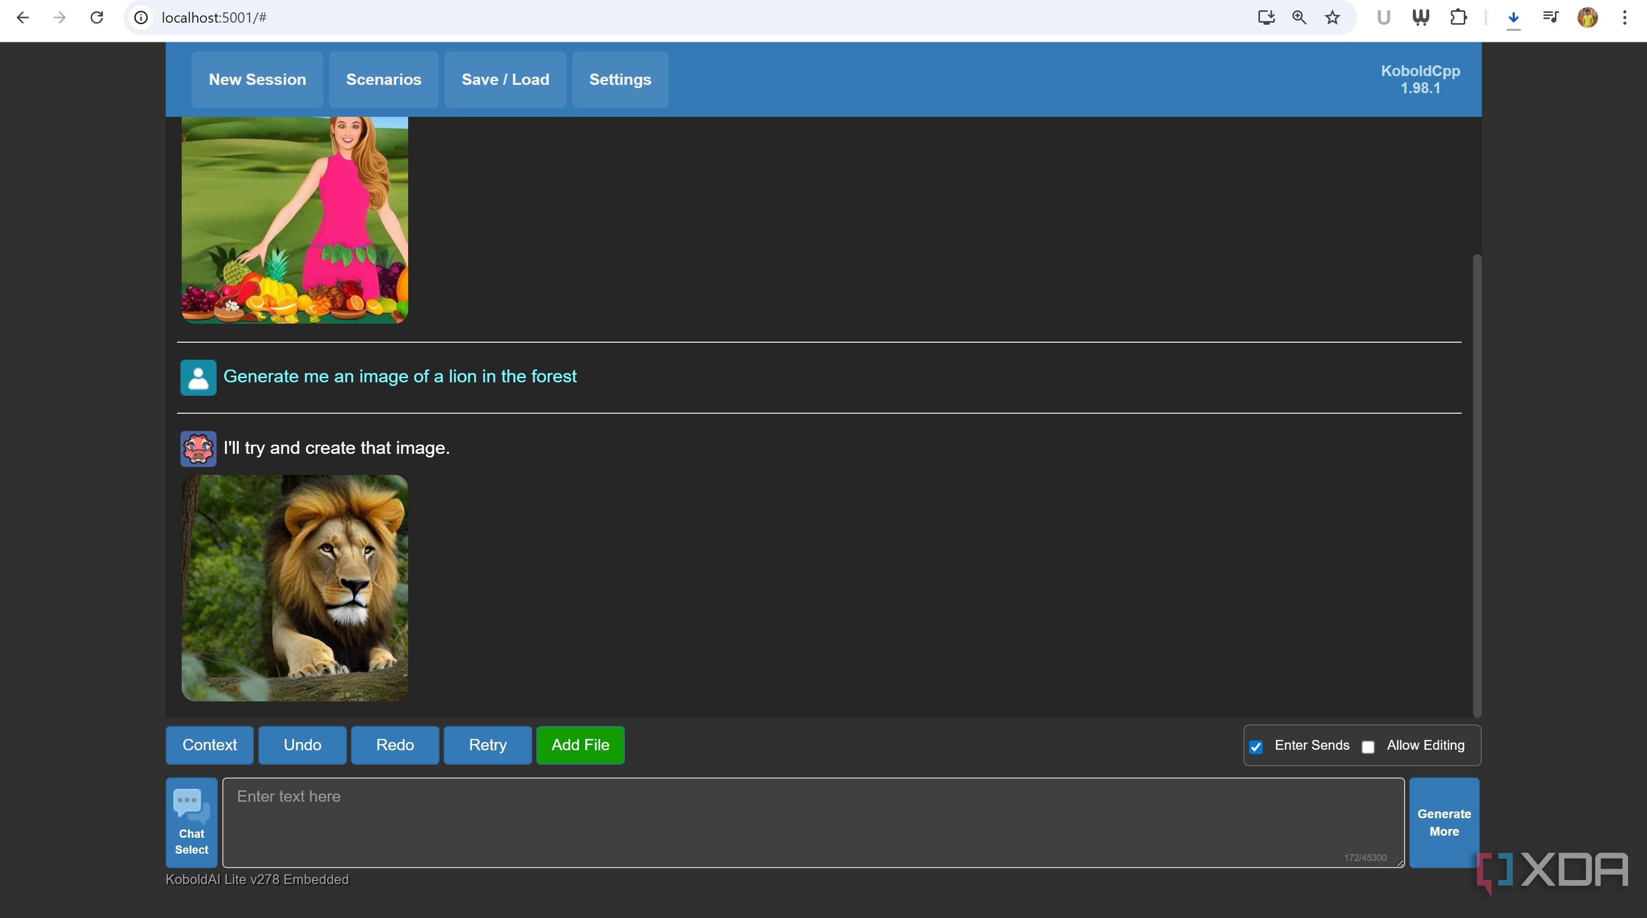Image resolution: width=1647 pixels, height=918 pixels.
Task: Click the KoboldCpp 1.98.1 version link
Action: tap(1420, 80)
